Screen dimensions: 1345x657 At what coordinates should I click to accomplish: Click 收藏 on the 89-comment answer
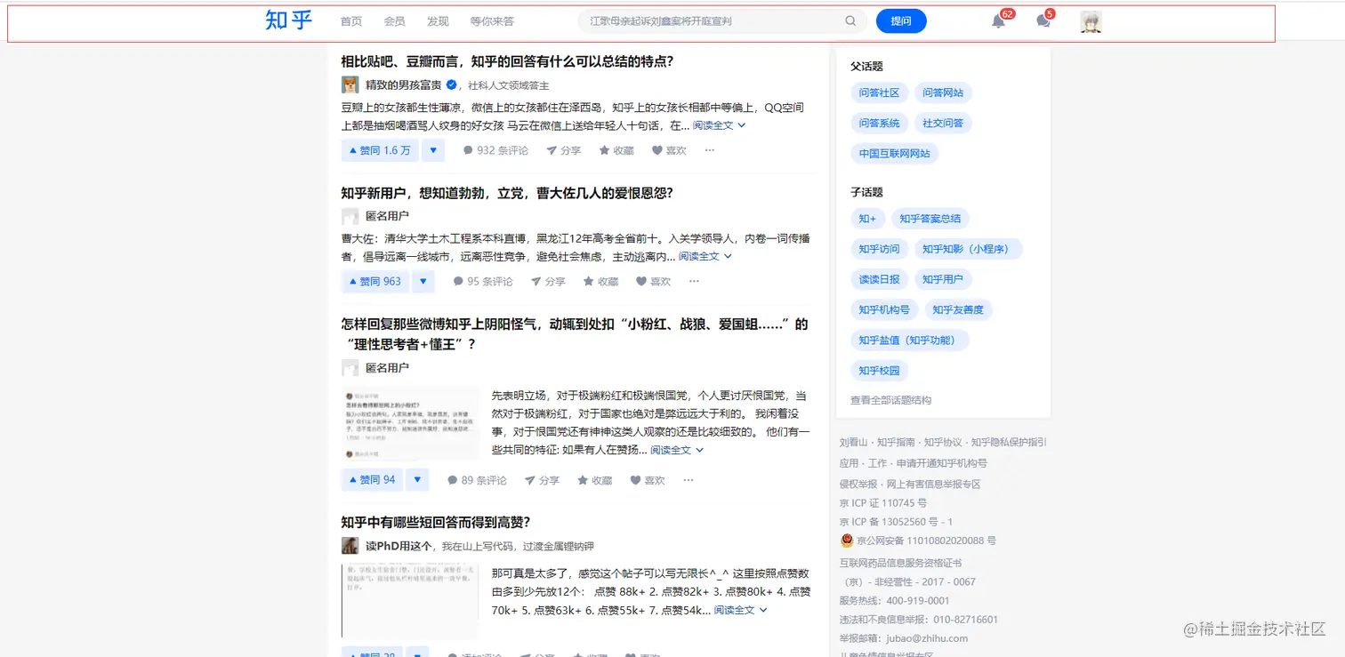pyautogui.click(x=595, y=480)
